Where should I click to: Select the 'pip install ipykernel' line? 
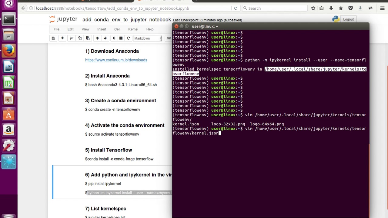click(103, 184)
